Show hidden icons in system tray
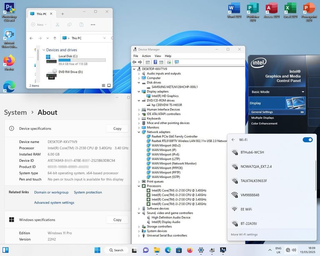Image resolution: width=320 pixels, height=256 pixels. (x=270, y=250)
